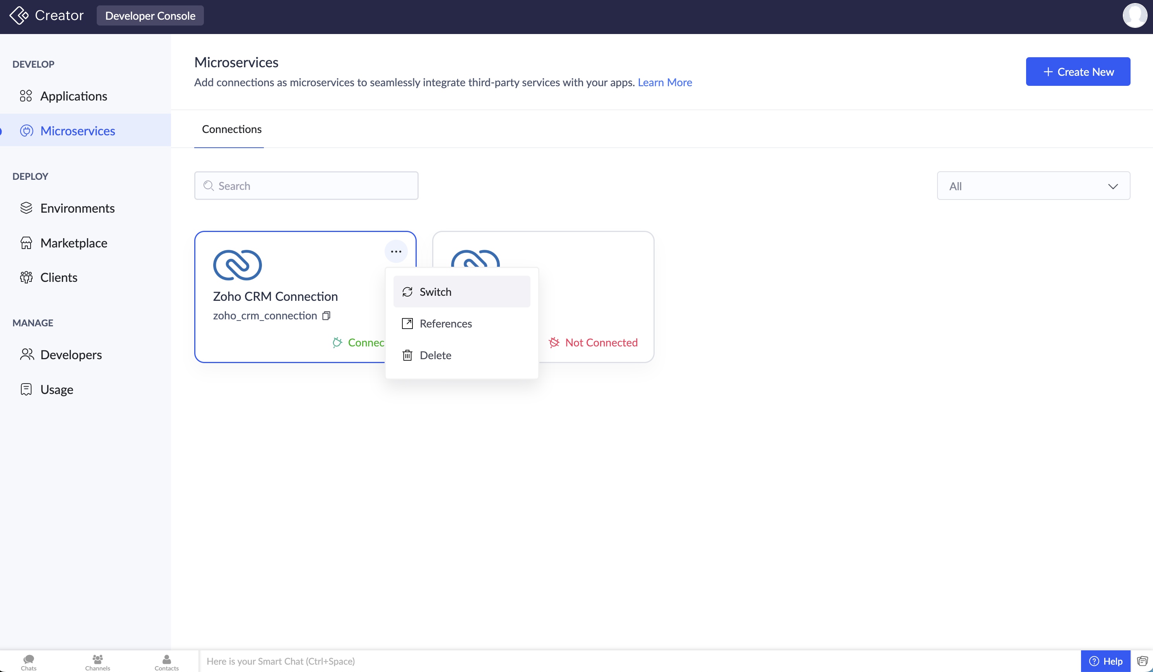
Task: Click the Help button
Action: point(1105,661)
